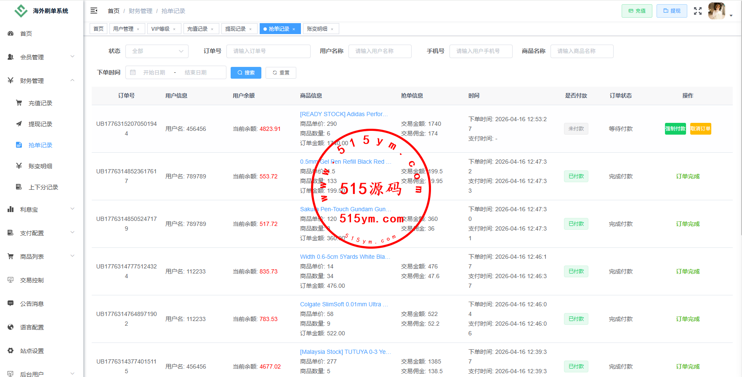The height and width of the screenshot is (377, 742).
Task: Open 公告消息 in the sidebar
Action: [32, 304]
